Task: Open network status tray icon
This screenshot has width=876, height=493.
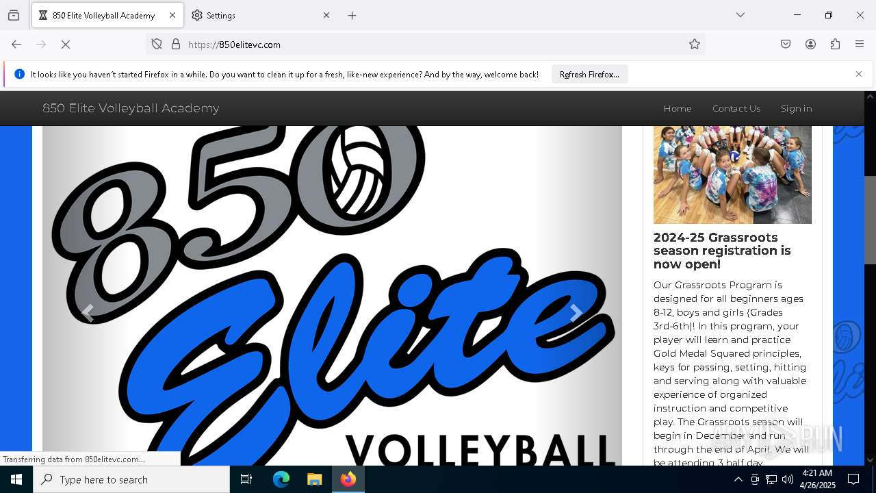Action: coord(771,479)
